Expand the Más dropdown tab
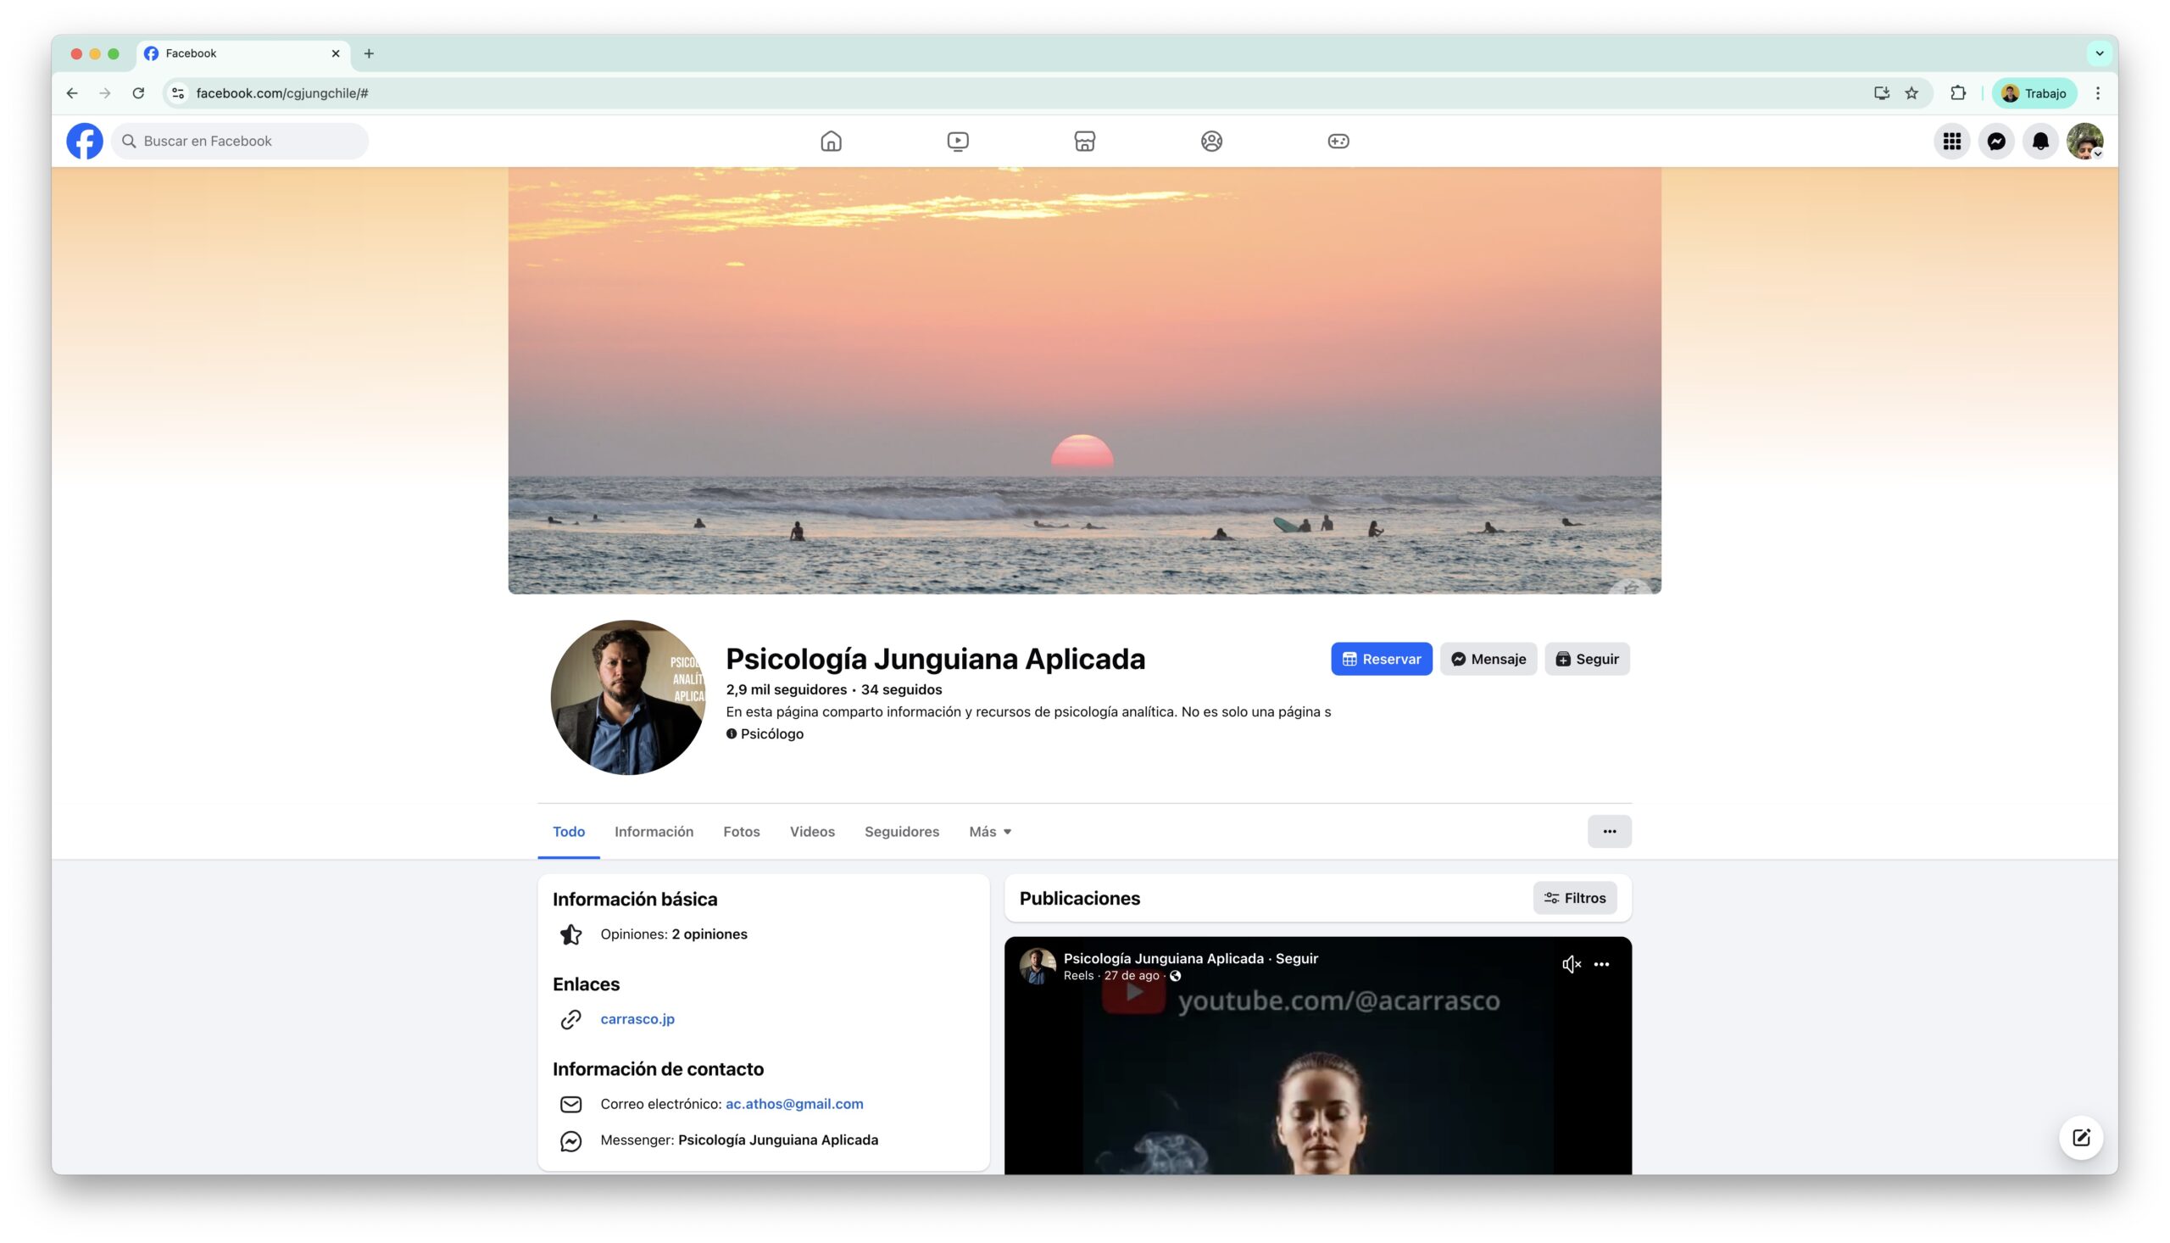Viewport: 2170px width, 1243px height. click(x=990, y=832)
